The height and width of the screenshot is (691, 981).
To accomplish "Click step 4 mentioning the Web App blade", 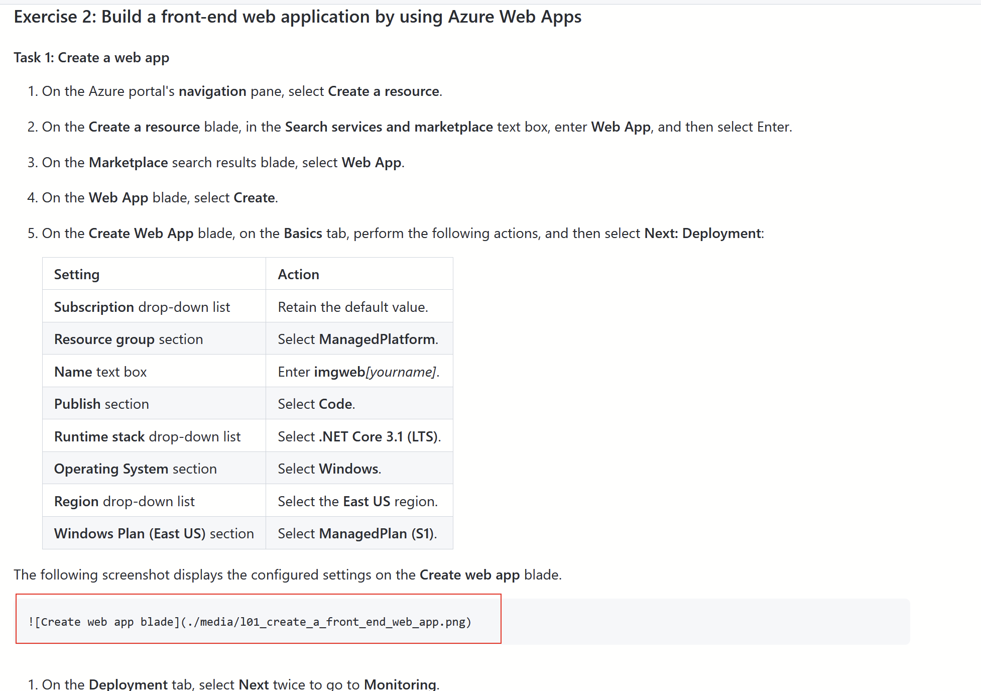I will (160, 197).
